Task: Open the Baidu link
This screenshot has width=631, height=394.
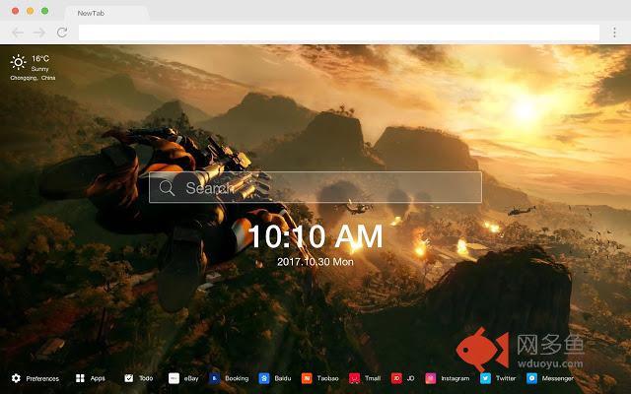Action: tap(283, 378)
